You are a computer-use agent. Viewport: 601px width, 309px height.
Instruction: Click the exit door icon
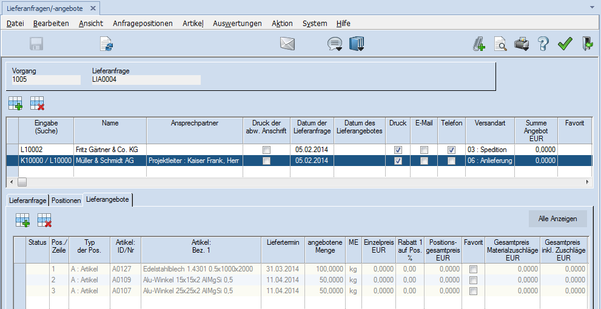coord(587,44)
